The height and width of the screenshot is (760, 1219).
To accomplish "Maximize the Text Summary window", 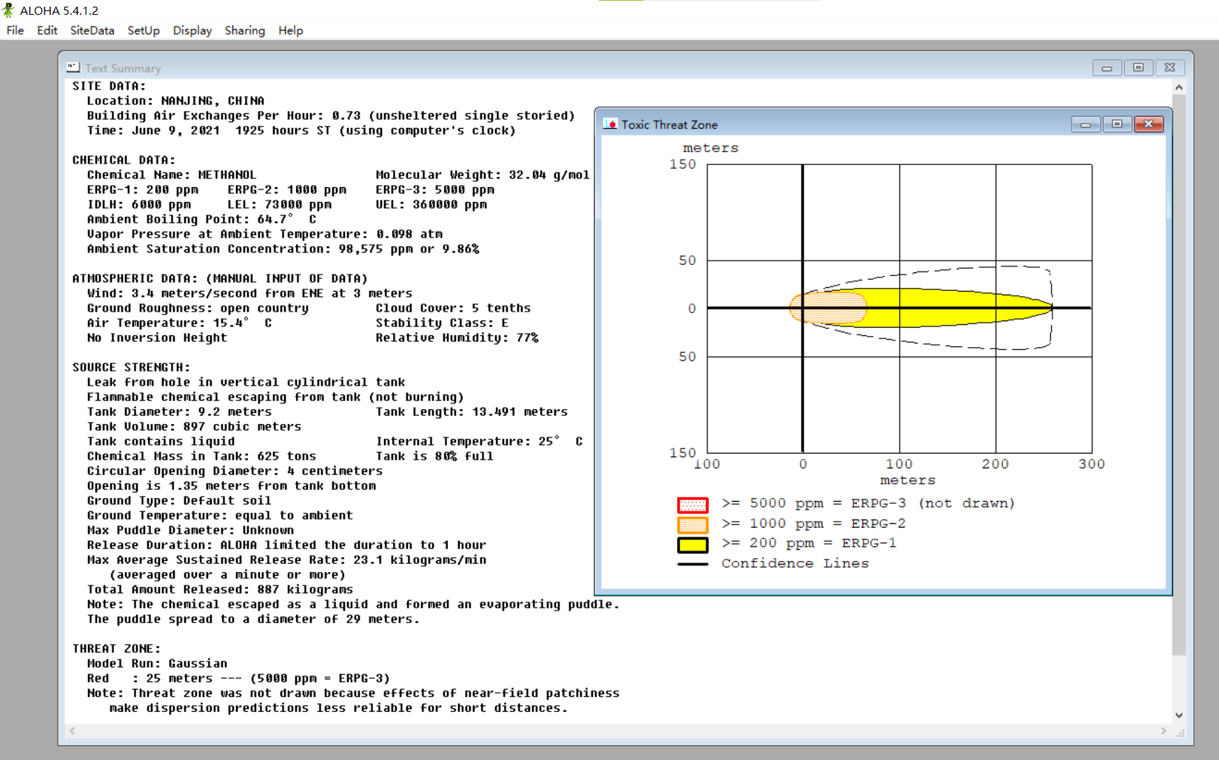I will pyautogui.click(x=1138, y=68).
